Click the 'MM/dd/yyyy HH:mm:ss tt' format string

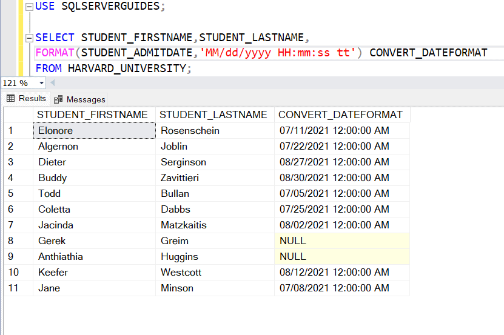point(278,53)
